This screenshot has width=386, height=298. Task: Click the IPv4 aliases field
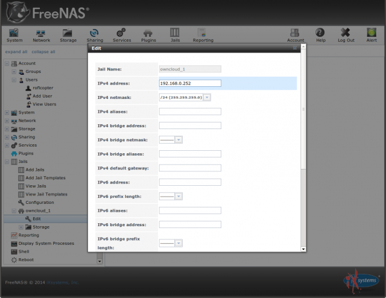click(x=190, y=112)
